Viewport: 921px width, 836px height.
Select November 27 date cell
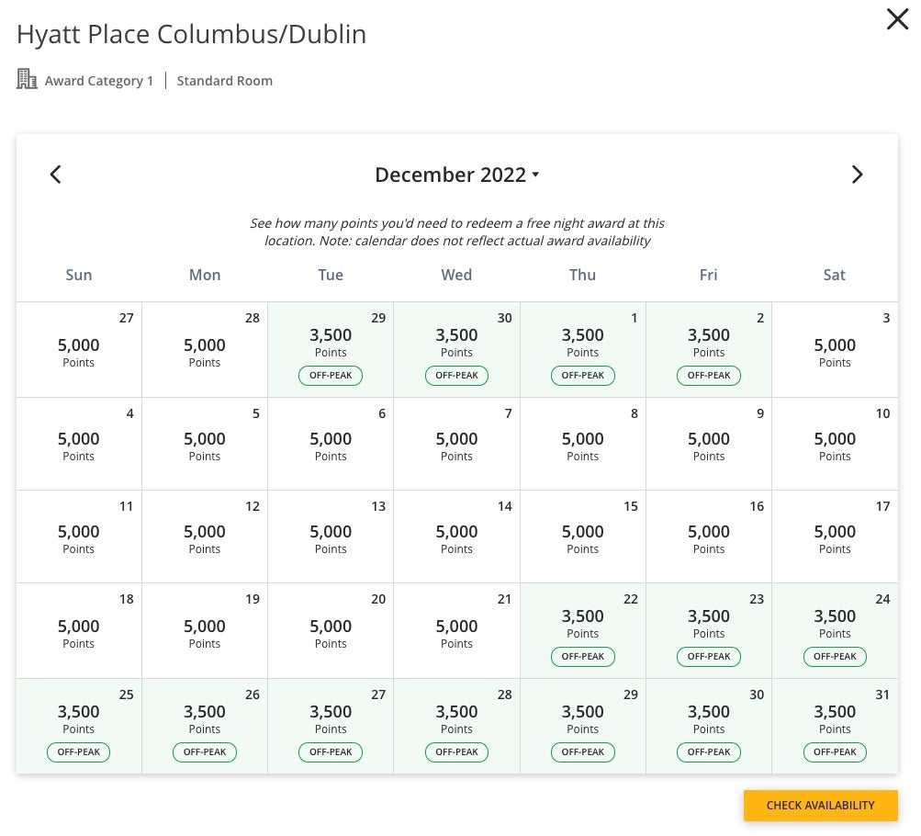79,349
